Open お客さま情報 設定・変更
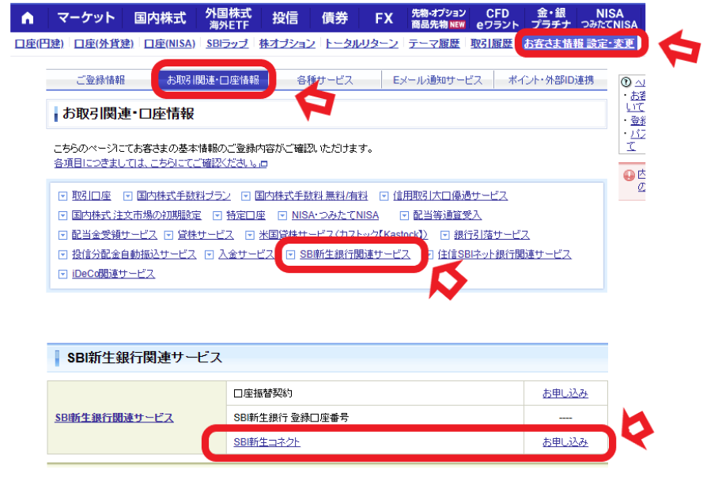 [x=579, y=44]
